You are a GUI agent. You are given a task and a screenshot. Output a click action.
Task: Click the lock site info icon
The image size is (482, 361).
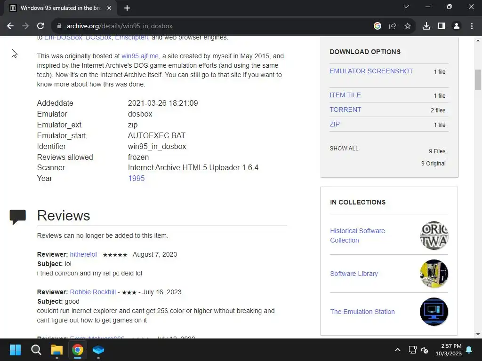click(x=59, y=26)
